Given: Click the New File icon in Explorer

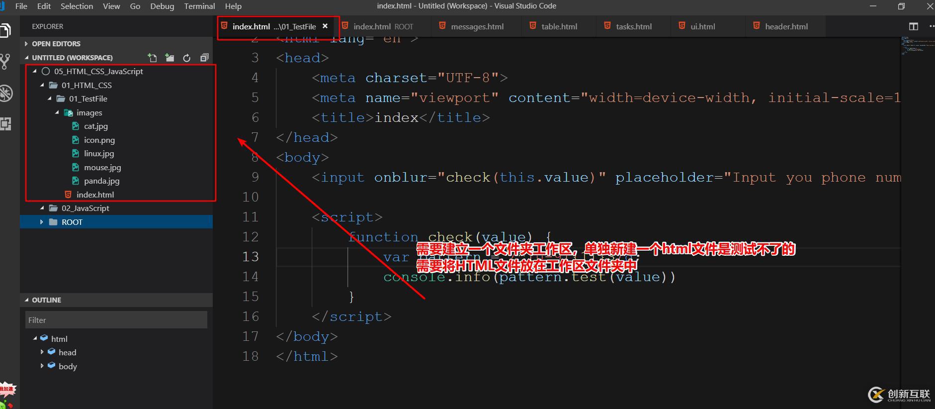Looking at the screenshot, I should 153,58.
